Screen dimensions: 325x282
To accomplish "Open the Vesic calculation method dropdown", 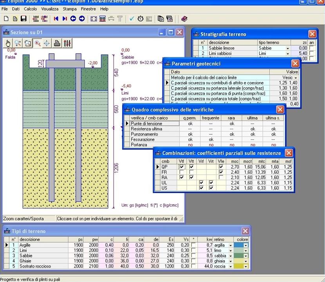I will [x=295, y=78].
